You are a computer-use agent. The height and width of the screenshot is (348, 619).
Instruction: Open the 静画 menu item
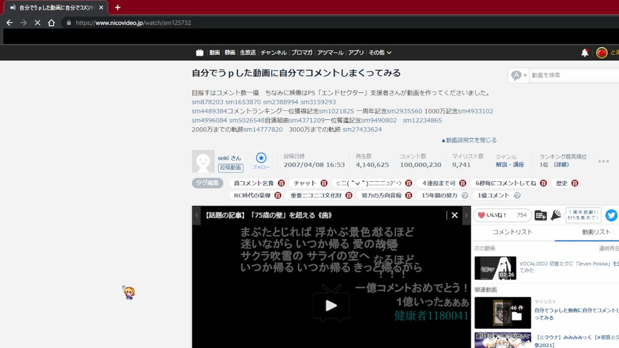pyautogui.click(x=230, y=52)
